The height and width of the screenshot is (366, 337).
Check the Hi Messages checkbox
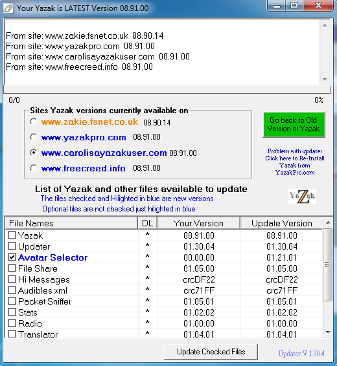[12, 279]
